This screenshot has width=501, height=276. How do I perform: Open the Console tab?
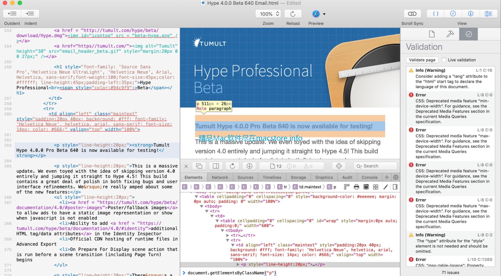(369, 177)
